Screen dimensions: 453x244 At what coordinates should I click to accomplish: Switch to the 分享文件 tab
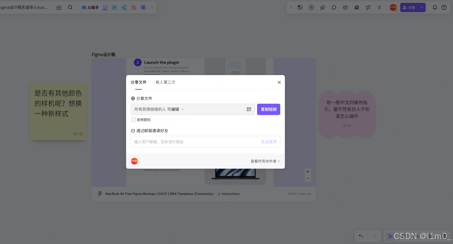(x=138, y=82)
